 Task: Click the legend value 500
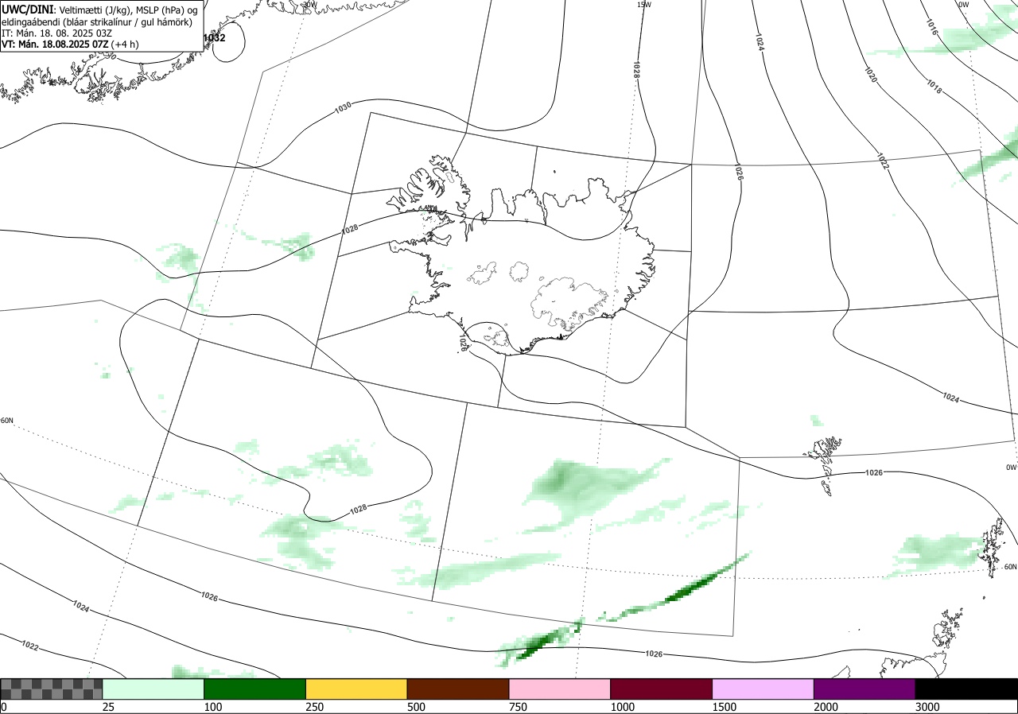[x=417, y=707]
